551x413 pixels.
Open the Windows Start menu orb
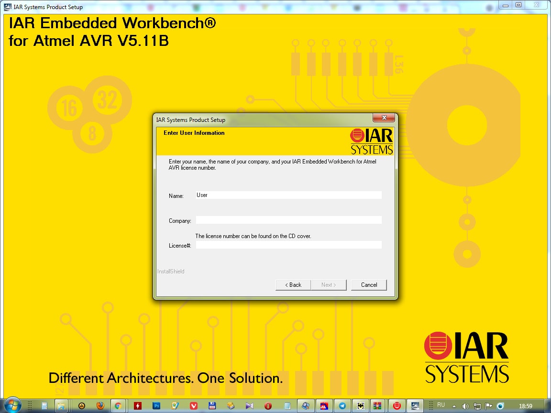pos(12,406)
